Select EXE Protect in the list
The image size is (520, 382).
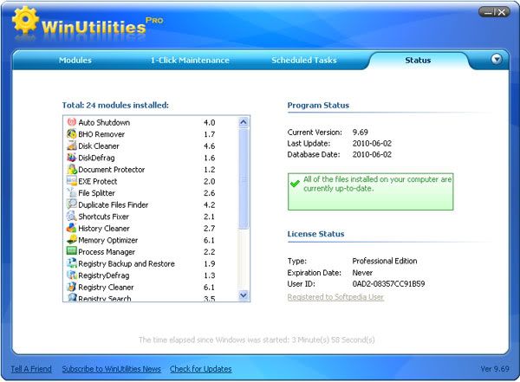tap(97, 181)
